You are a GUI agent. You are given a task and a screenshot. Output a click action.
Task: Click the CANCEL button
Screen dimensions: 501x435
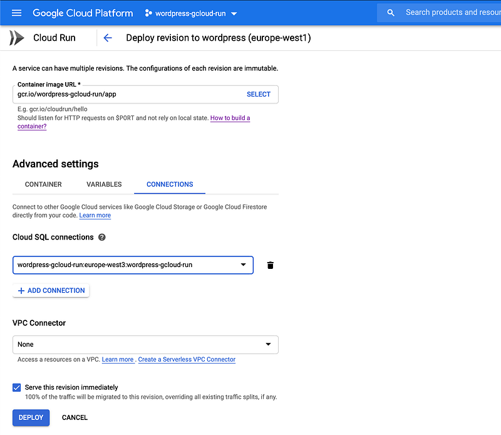(75, 417)
